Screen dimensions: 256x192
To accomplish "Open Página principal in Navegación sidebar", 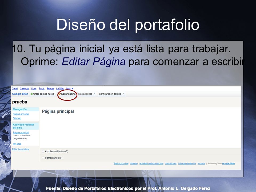I will pos(21,114).
